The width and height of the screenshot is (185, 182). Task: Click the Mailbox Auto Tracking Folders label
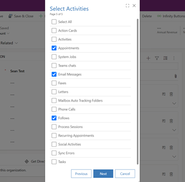click(x=80, y=101)
